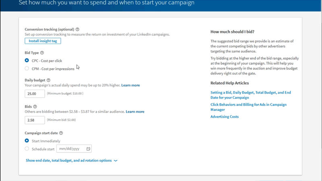
Task: Select CPM - Cost per impressions option
Action: 27,69
